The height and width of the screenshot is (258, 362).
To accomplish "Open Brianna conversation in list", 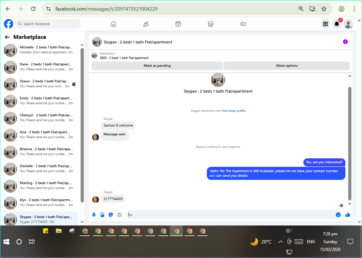I will 40,152.
